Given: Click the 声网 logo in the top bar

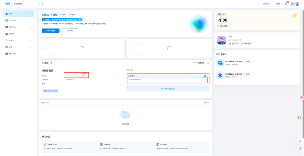Looking at the screenshot, I should 7,4.
